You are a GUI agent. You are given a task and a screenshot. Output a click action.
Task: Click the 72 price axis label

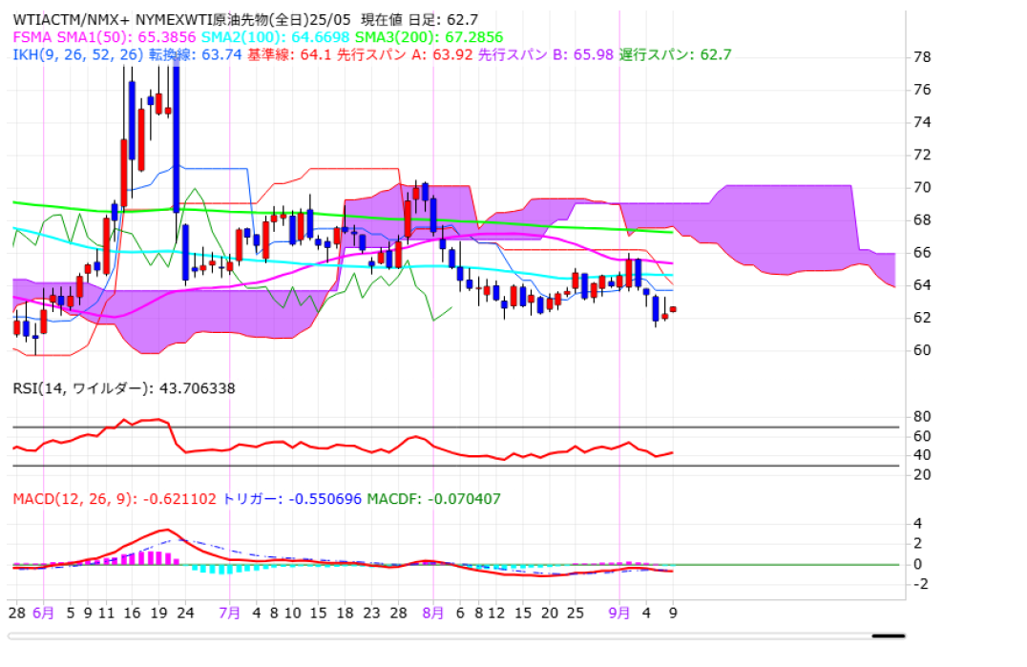click(x=922, y=156)
